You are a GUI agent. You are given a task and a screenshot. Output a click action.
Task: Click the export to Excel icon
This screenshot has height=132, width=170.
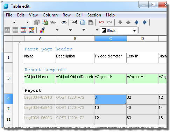[x=45, y=22]
